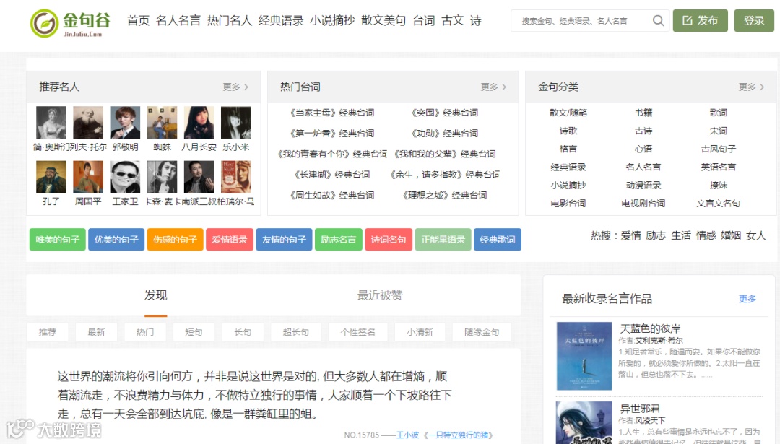780x444 pixels.
Task: Click the JinJuGu logo icon
Action: 44,23
